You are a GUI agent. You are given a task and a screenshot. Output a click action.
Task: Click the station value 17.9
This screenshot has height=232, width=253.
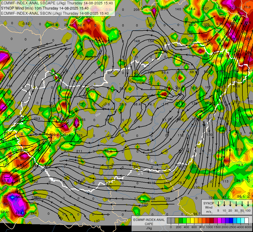click(x=80, y=104)
